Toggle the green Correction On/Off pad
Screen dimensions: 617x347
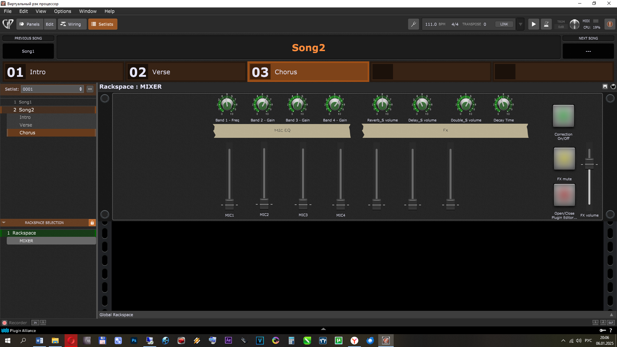(x=563, y=116)
